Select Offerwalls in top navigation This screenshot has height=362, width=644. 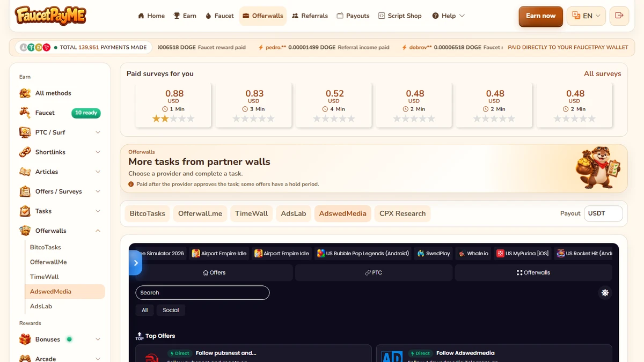pos(263,16)
